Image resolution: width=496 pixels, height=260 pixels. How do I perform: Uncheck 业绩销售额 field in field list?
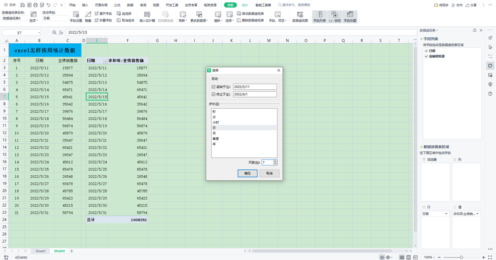pyautogui.click(x=426, y=56)
